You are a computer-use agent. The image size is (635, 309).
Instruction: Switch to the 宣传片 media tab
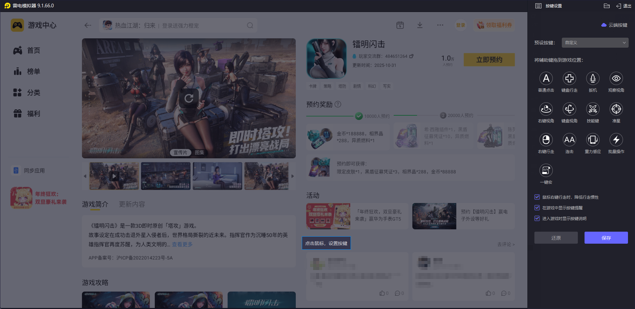[x=180, y=152]
